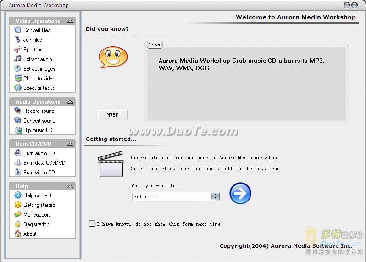Viewport: 366px width, 262px height.
Task: Collapse the Burn CD/DVD panel
Action: coord(70,144)
